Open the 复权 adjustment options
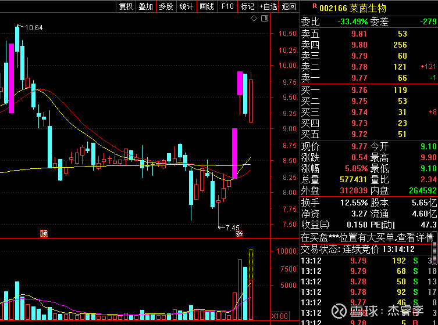This screenshot has width=438, height=325. [x=126, y=6]
